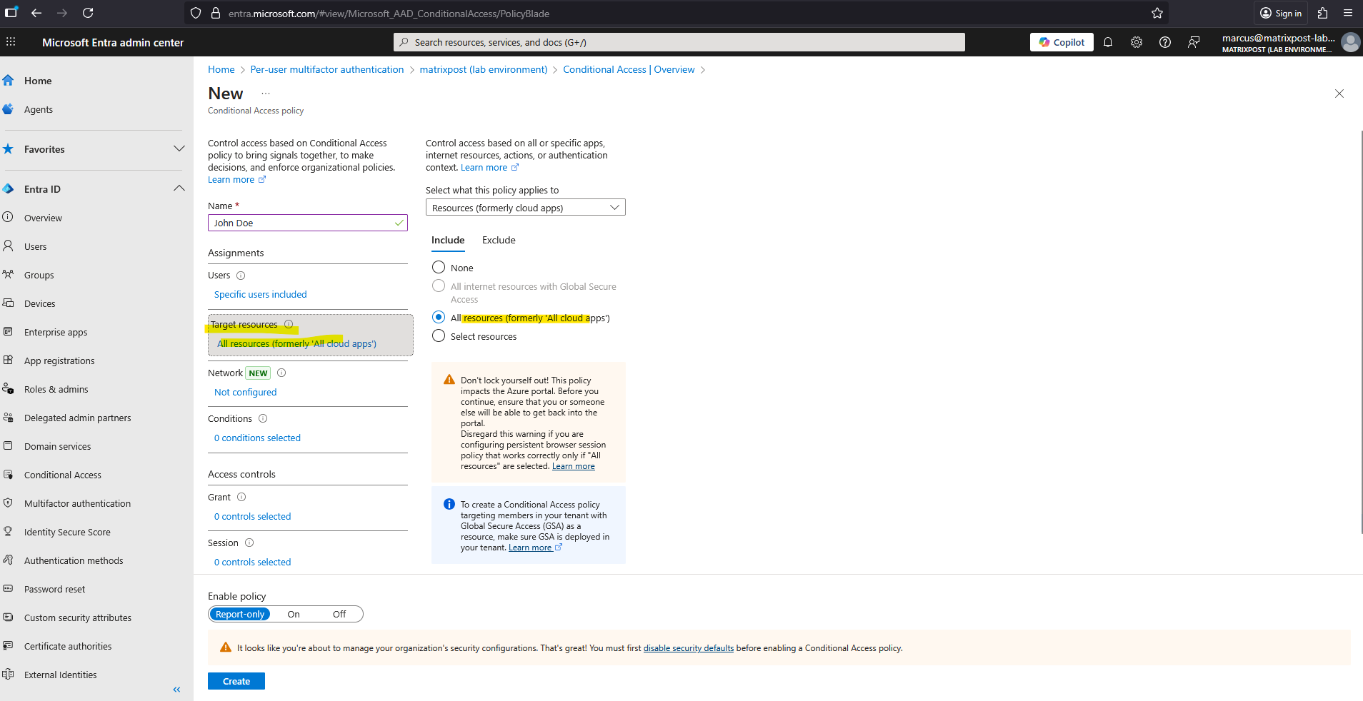
Task: Open 0 controls selected under Session
Action: pos(253,562)
